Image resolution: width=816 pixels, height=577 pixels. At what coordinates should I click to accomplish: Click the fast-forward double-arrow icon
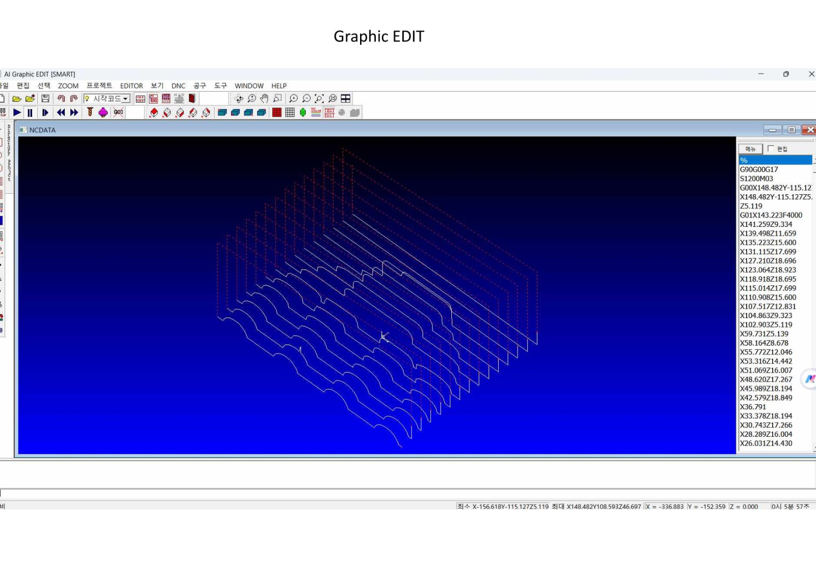(x=74, y=113)
